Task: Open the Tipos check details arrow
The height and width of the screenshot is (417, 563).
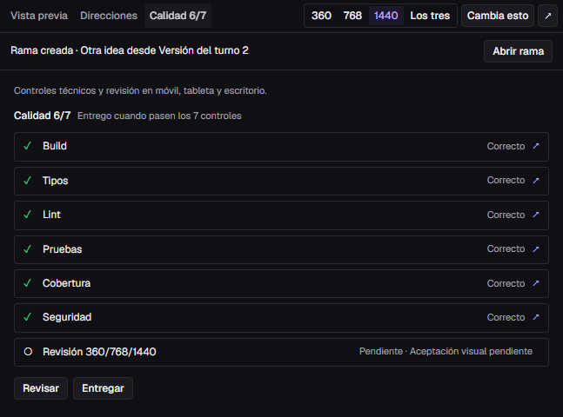Action: 536,181
